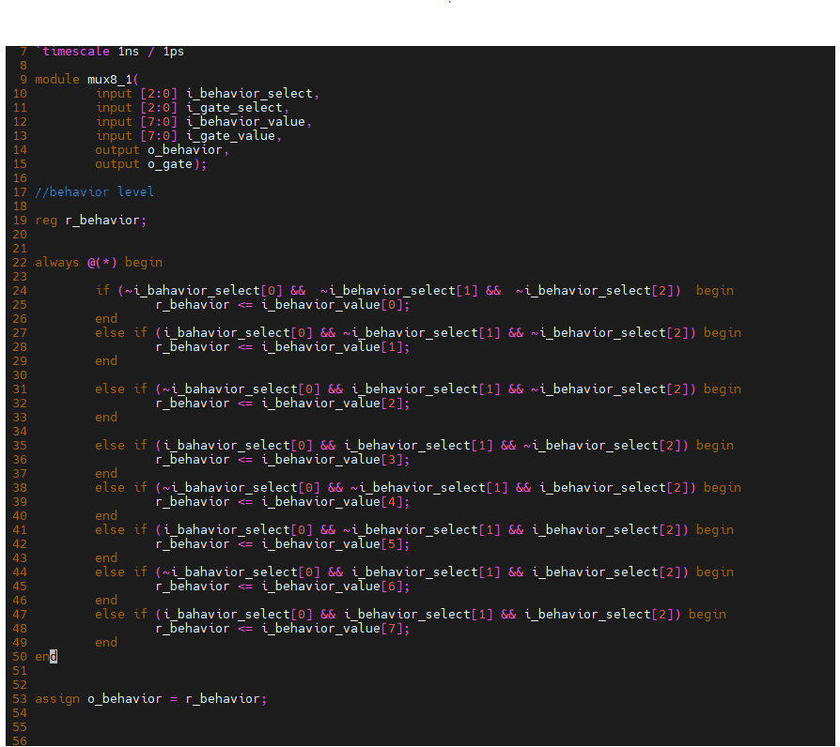Click the end keyword on line 40
The height and width of the screenshot is (747, 840).
pyautogui.click(x=106, y=516)
